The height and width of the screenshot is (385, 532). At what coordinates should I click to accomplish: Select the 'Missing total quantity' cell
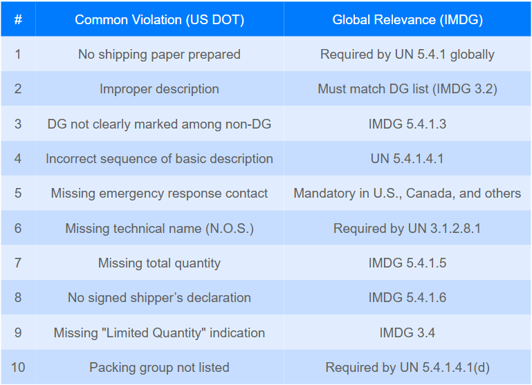pyautogui.click(x=160, y=263)
